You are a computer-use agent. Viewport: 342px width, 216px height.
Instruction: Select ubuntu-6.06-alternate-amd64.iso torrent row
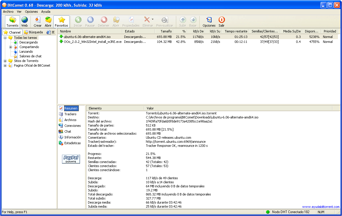pos(198,37)
